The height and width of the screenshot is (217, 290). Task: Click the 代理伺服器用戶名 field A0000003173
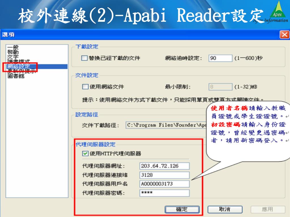165,184
